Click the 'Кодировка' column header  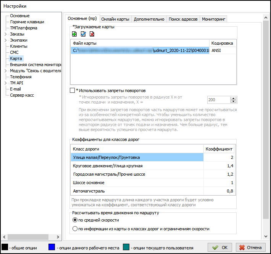tap(222, 43)
